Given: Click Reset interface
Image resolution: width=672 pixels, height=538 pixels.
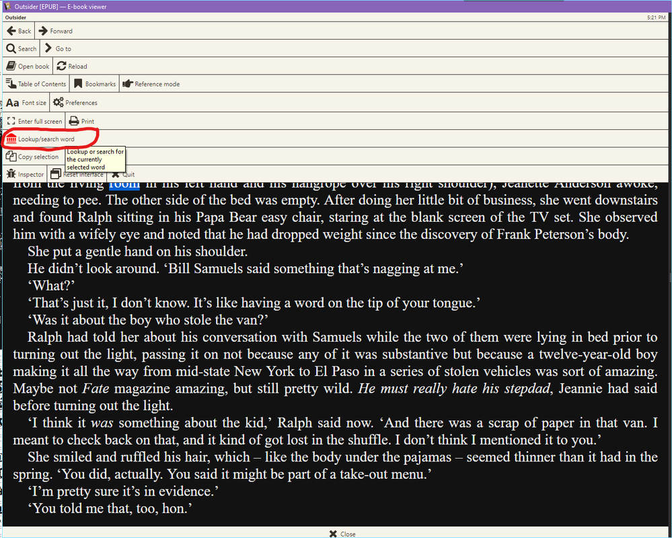Looking at the screenshot, I should [77, 174].
